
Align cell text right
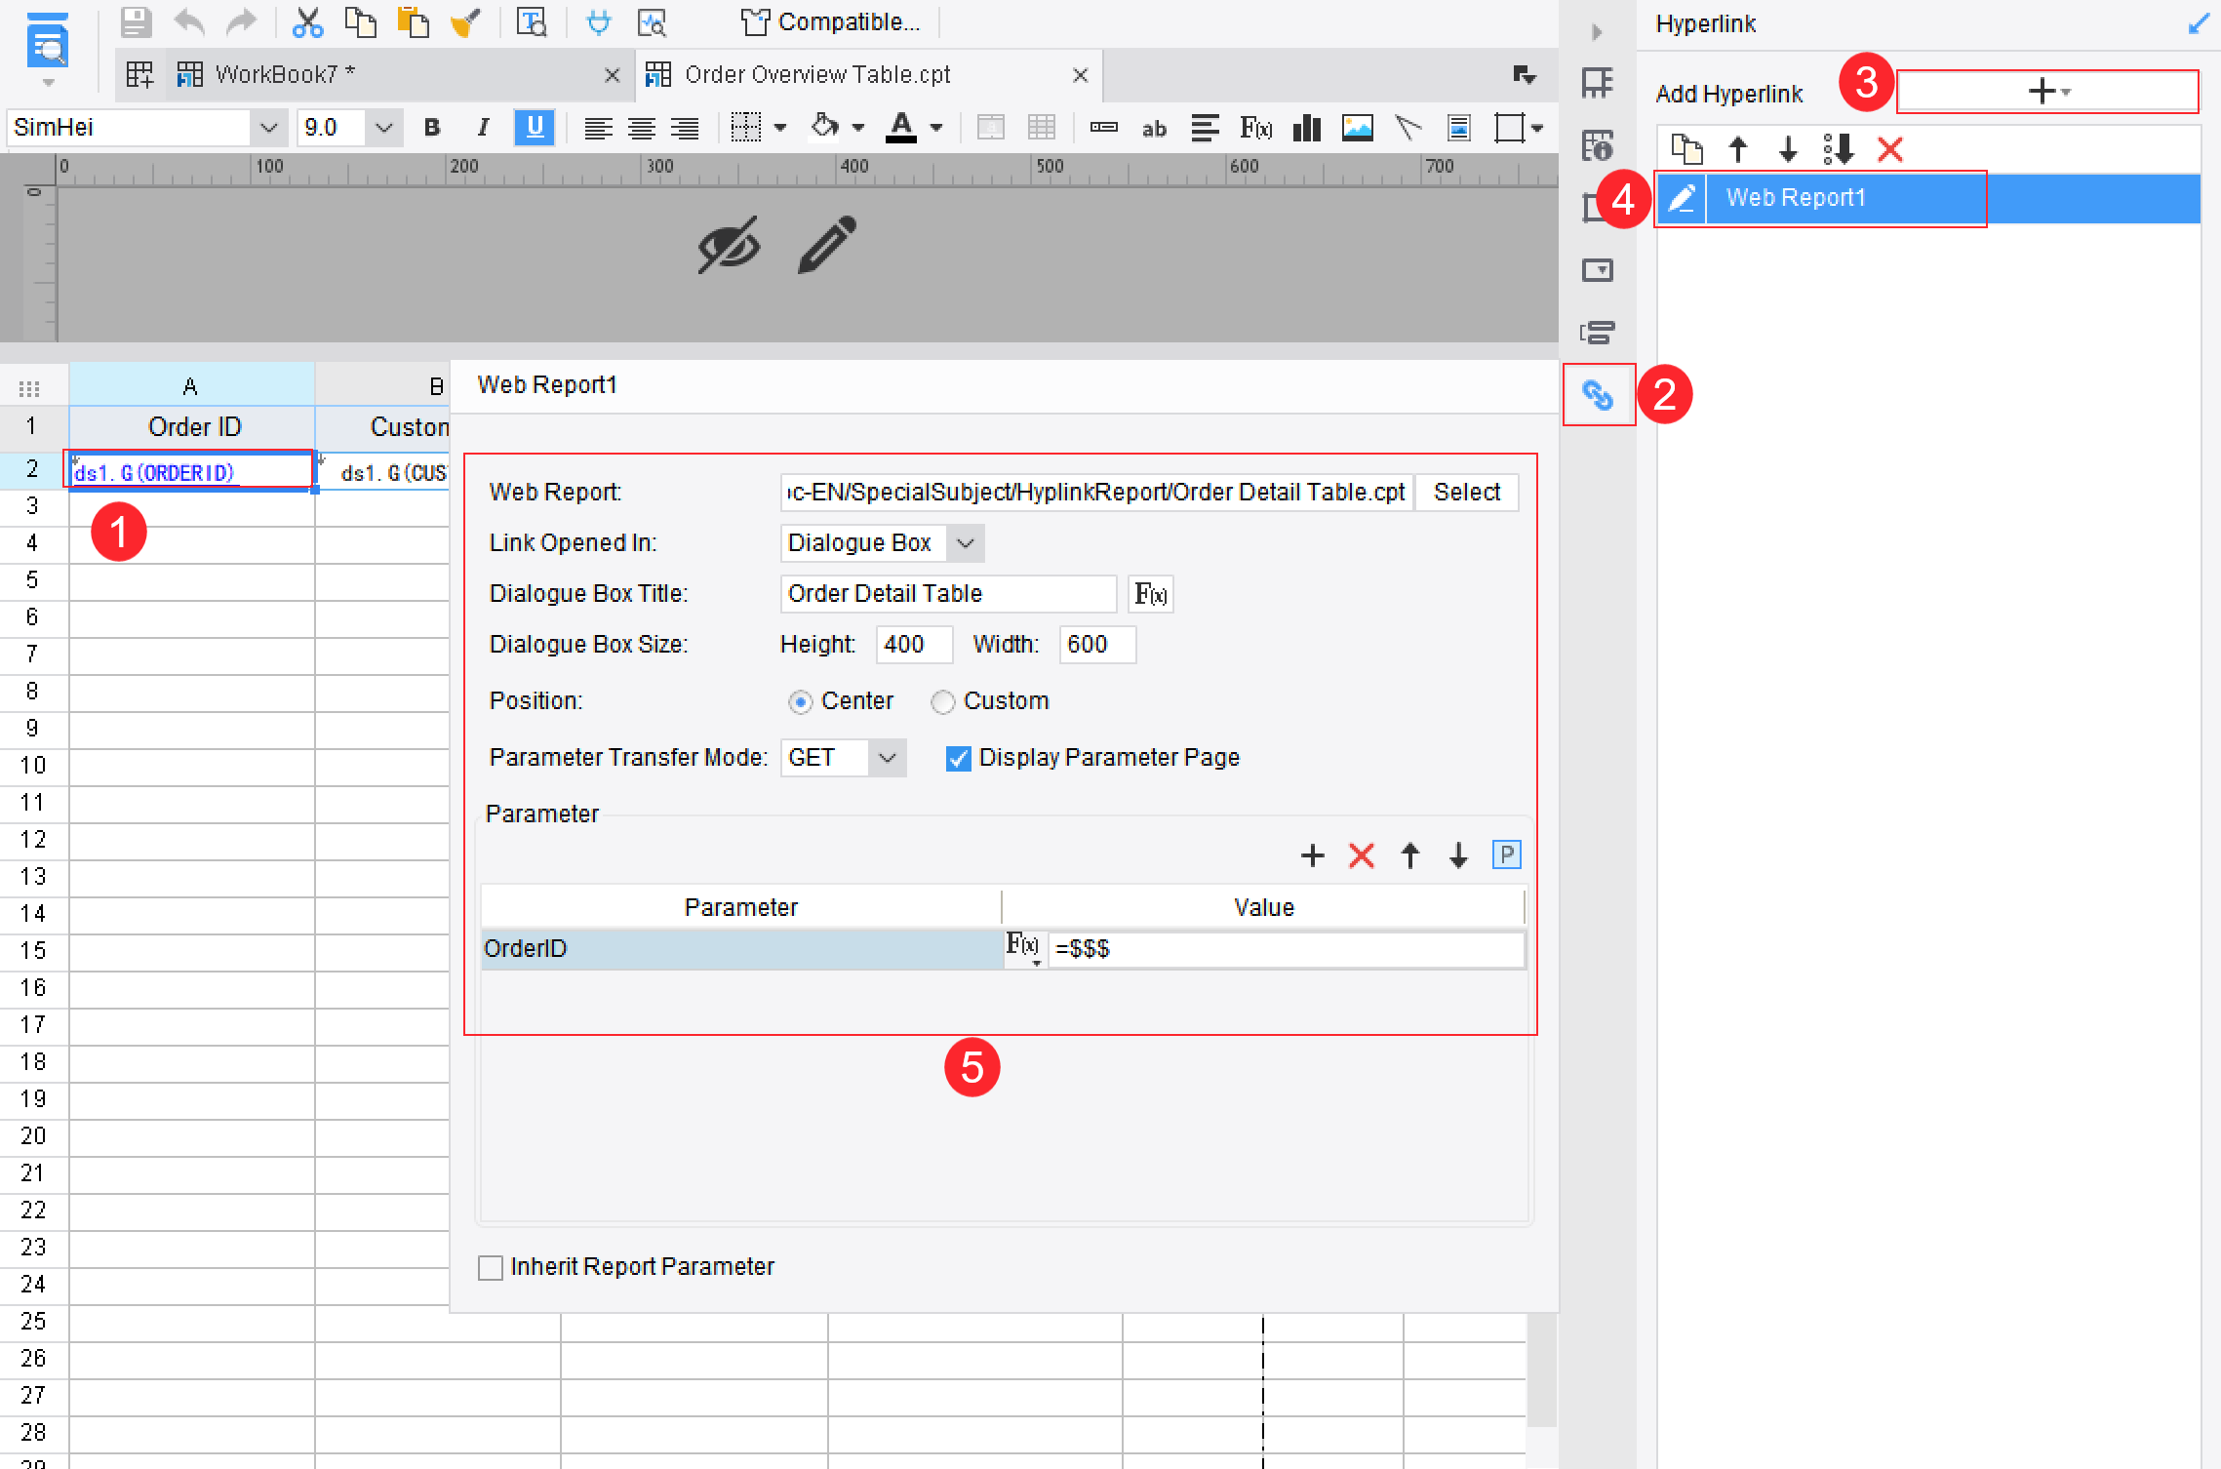click(x=685, y=128)
